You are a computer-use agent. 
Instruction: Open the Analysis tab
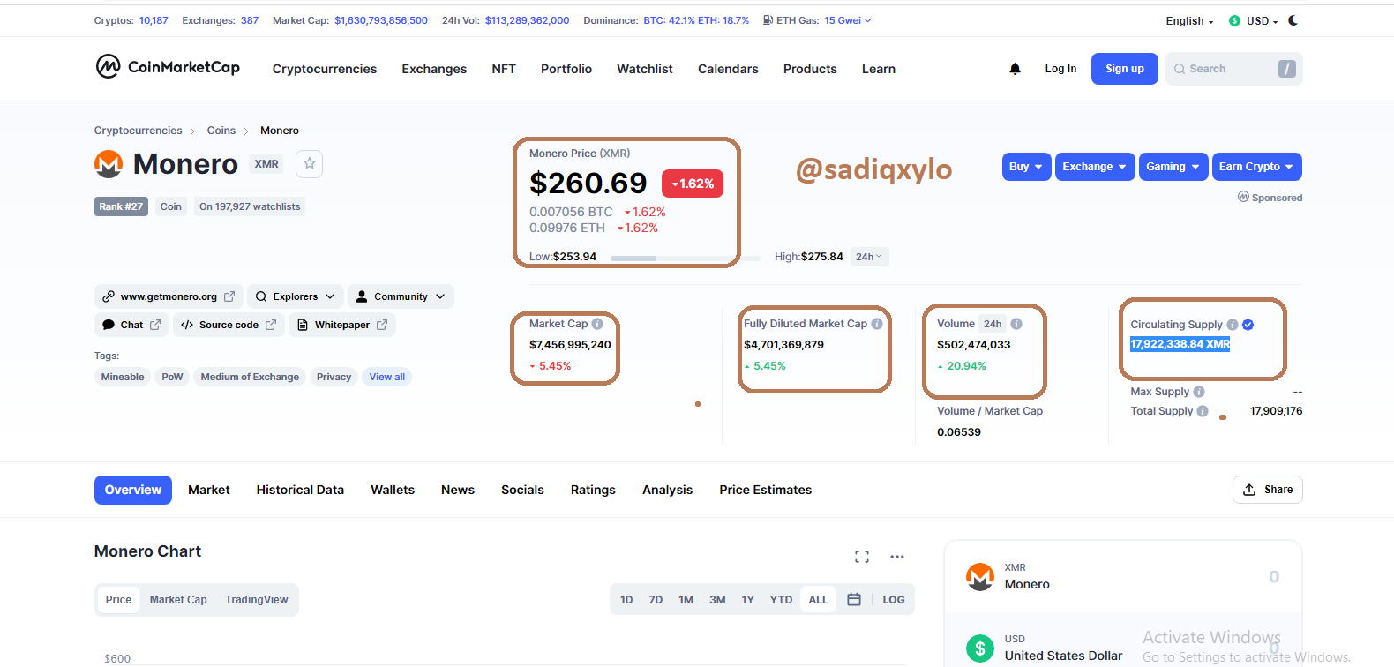[667, 490]
